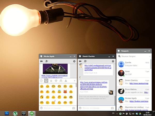Open conversation with Camille
The image size is (155, 116).
click(133, 64)
